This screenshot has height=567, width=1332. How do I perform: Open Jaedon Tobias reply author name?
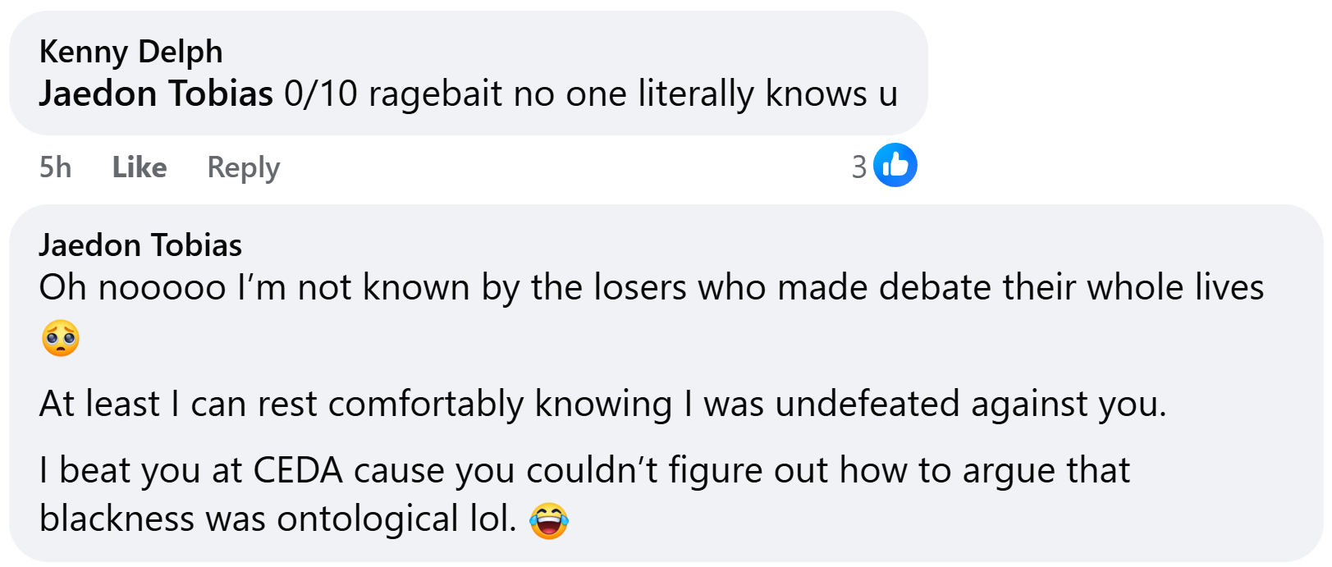pyautogui.click(x=140, y=245)
